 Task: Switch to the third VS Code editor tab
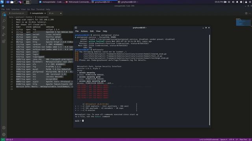click(x=55, y=13)
